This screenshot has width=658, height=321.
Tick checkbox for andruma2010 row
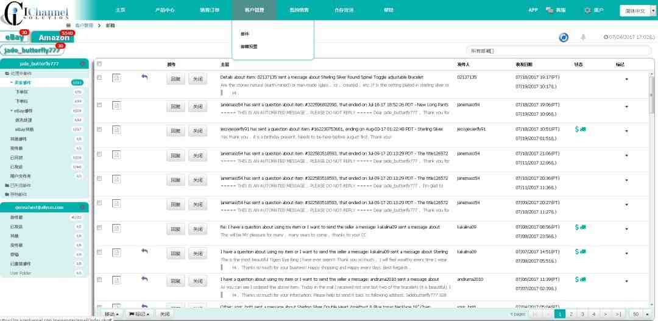point(99,280)
